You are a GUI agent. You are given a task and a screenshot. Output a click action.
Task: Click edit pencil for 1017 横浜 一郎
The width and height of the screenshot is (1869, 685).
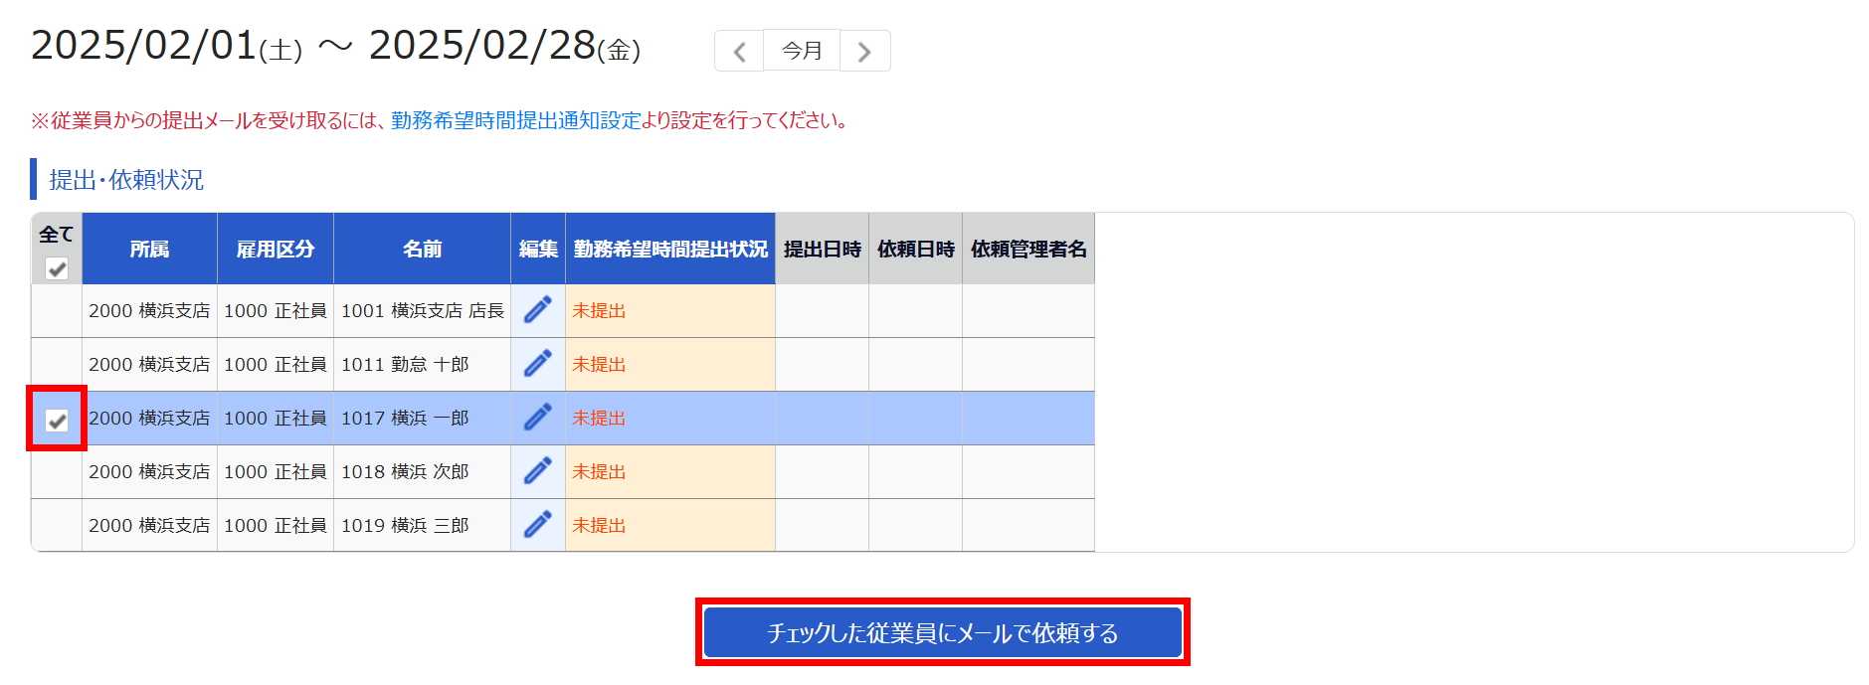coord(538,418)
